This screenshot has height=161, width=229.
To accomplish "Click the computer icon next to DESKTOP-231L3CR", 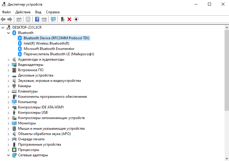I will (9, 27).
